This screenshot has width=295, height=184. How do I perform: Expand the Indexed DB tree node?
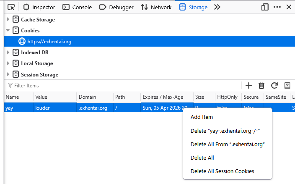click(8, 53)
